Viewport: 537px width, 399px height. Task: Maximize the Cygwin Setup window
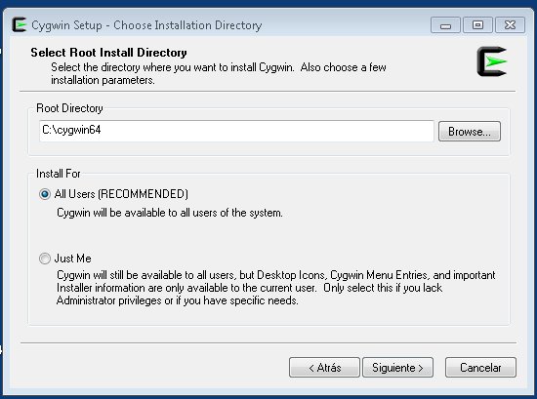point(477,25)
